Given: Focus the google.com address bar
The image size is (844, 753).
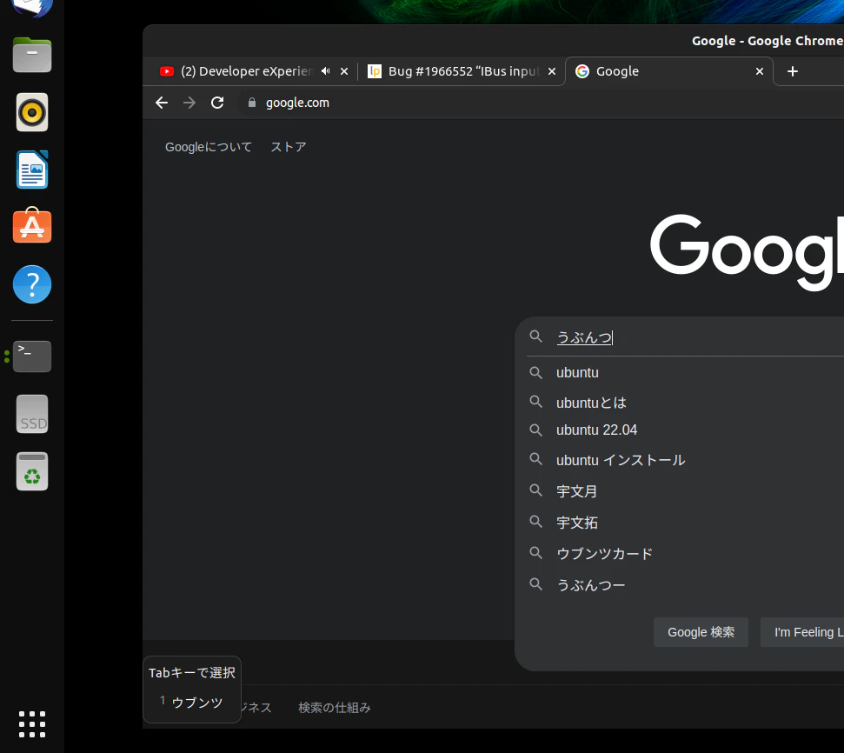Looking at the screenshot, I should click(541, 103).
